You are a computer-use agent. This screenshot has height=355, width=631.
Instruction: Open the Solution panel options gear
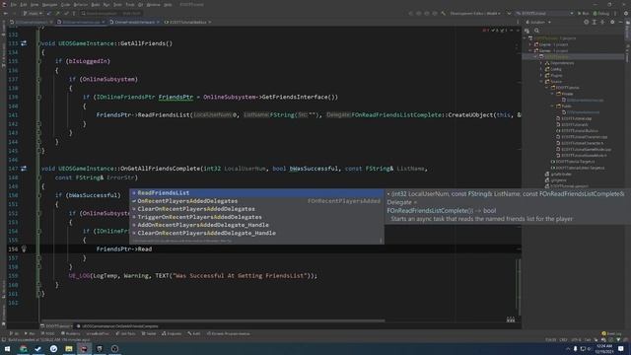pyautogui.click(x=612, y=22)
